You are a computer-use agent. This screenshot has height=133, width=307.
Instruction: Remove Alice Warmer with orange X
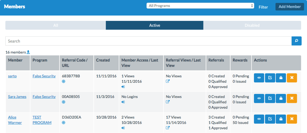(292, 119)
